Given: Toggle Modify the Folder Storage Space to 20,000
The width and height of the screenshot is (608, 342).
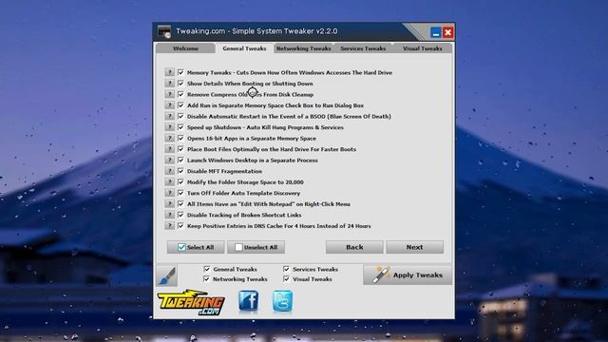Looking at the screenshot, I should pyautogui.click(x=180, y=181).
